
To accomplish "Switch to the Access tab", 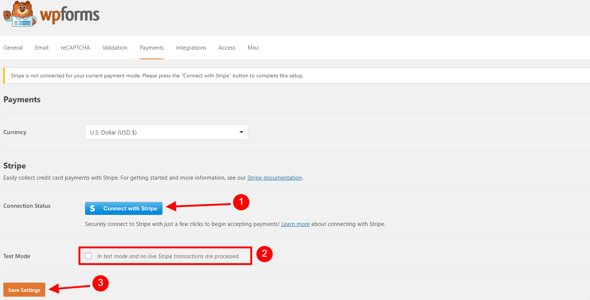I will pyautogui.click(x=227, y=48).
